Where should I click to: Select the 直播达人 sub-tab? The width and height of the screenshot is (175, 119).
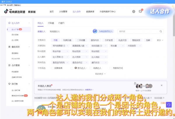[x=41, y=31]
